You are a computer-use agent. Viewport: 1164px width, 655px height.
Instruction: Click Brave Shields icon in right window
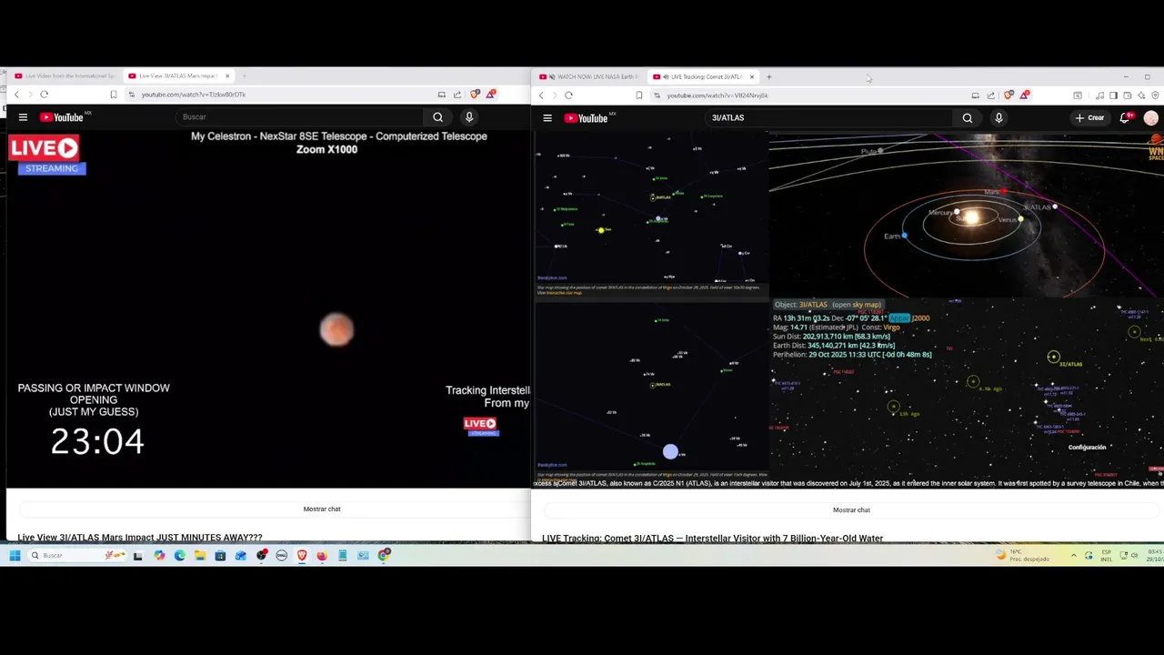(1008, 96)
